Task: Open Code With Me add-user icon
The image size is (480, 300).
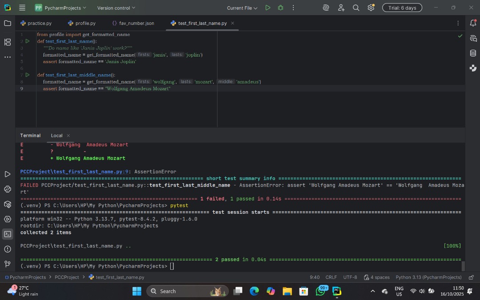Action: pyautogui.click(x=341, y=8)
